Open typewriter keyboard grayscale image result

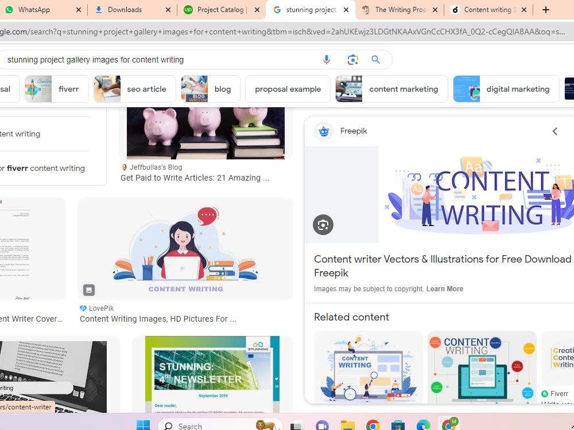click(x=53, y=376)
